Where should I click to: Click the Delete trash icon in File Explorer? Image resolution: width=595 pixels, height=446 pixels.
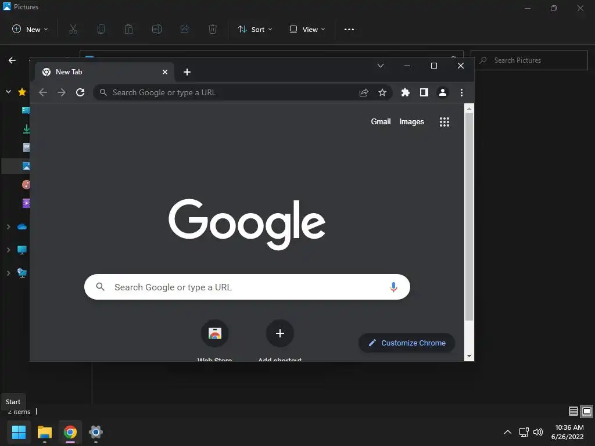[213, 29]
